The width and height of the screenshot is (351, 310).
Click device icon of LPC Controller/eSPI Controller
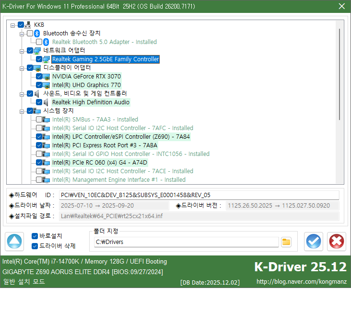click(x=46, y=137)
